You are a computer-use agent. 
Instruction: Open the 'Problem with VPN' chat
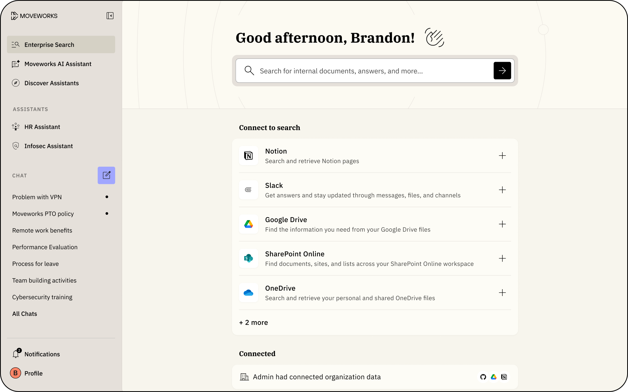tap(37, 197)
